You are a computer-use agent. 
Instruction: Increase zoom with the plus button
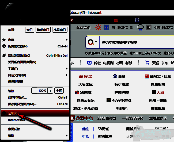point(50,91)
